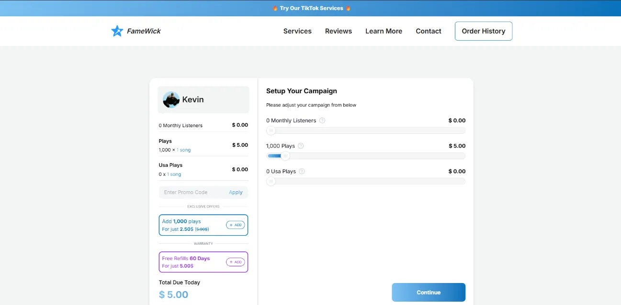Click the Enter Promo Code field

(192, 192)
